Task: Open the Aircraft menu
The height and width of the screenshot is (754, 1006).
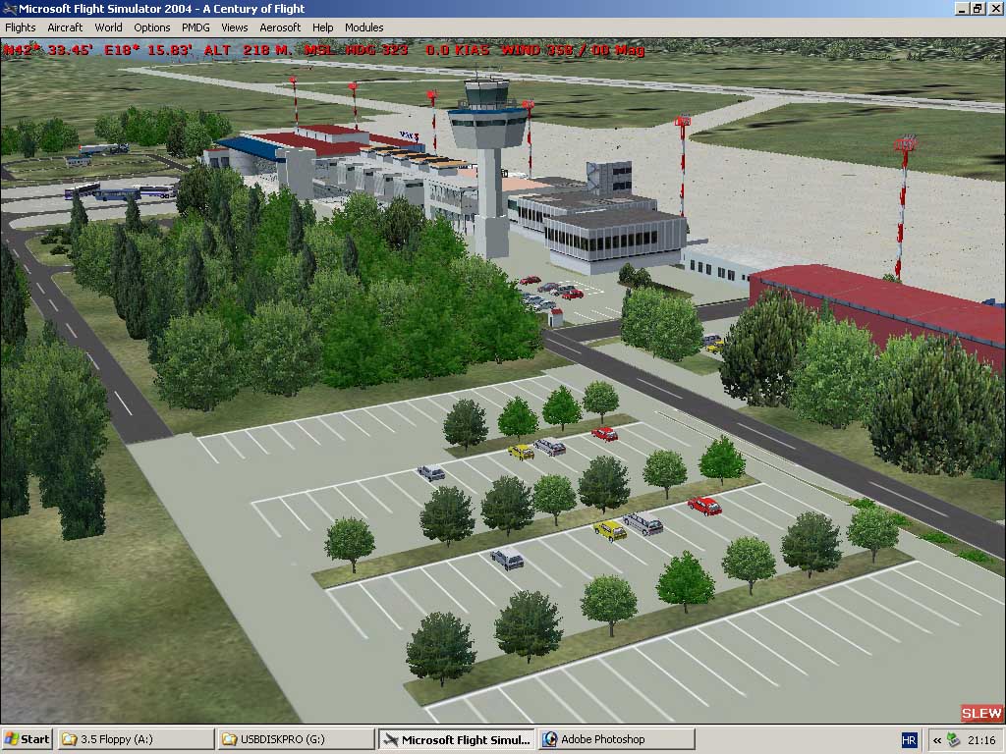Action: coord(65,27)
